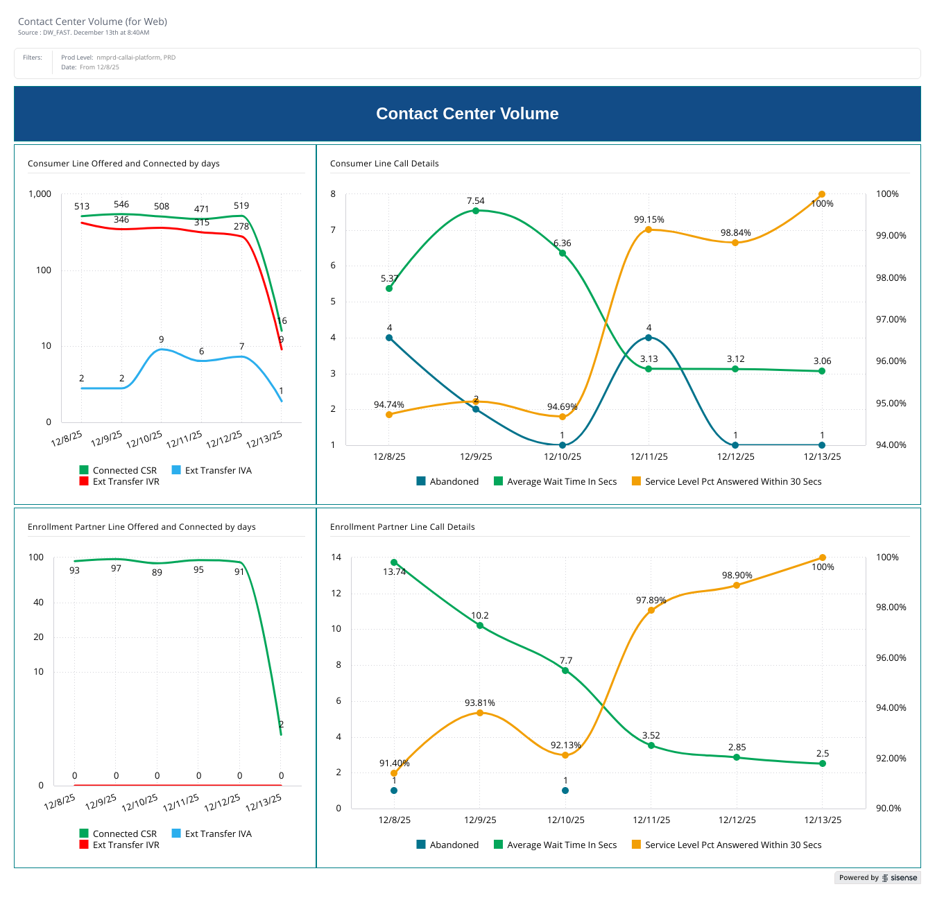Screen dimensions: 935x898
Task: Click the 'Consumer Line Call Details' widget title
Action: click(384, 164)
